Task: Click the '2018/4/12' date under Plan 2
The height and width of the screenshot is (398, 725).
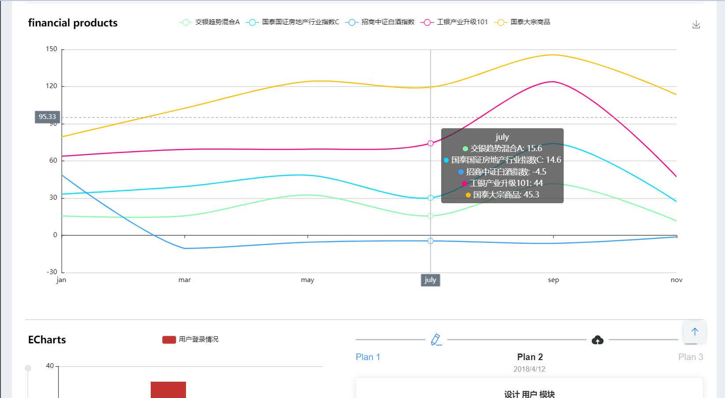Action: click(529, 369)
